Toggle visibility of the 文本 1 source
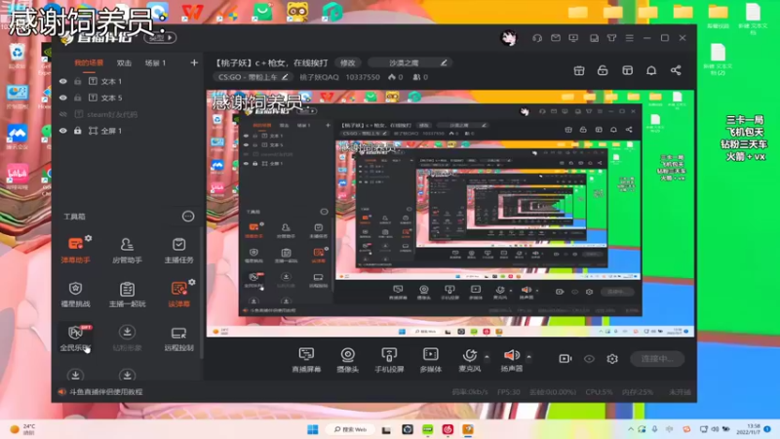 (x=63, y=81)
